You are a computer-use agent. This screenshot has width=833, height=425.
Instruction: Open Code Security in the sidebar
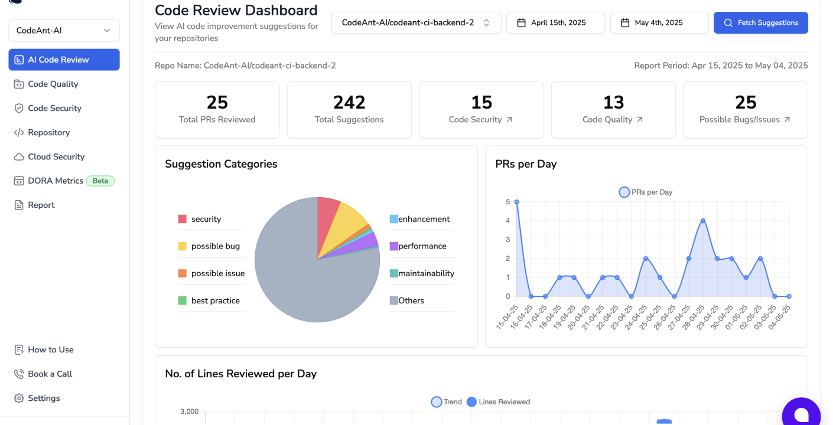pyautogui.click(x=64, y=108)
